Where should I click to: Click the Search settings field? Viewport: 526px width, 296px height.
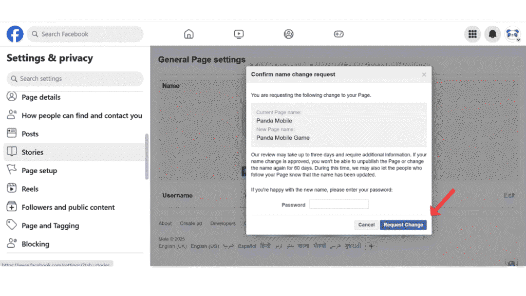pos(75,79)
